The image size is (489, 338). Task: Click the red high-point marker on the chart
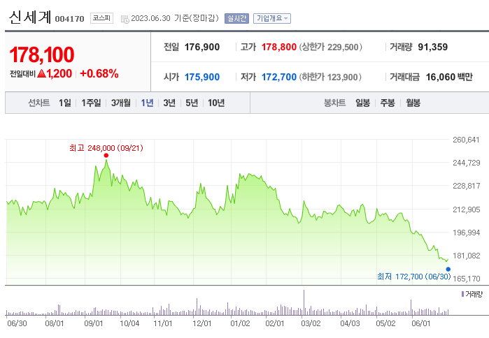pyautogui.click(x=106, y=155)
